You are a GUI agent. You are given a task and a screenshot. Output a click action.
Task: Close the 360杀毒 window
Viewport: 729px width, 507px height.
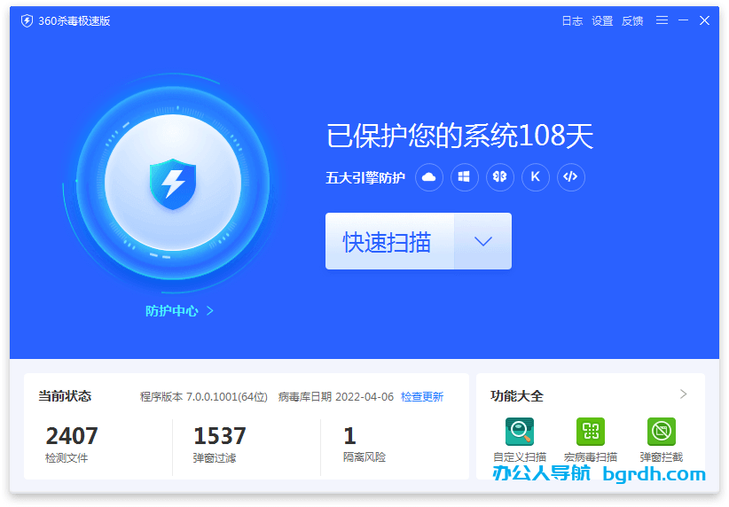pyautogui.click(x=704, y=20)
